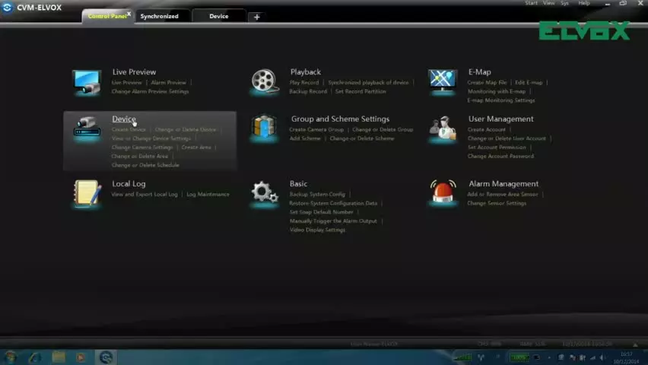Screen dimensions: 648x365
Task: Open Change or Delete User Account link
Action: point(507,138)
